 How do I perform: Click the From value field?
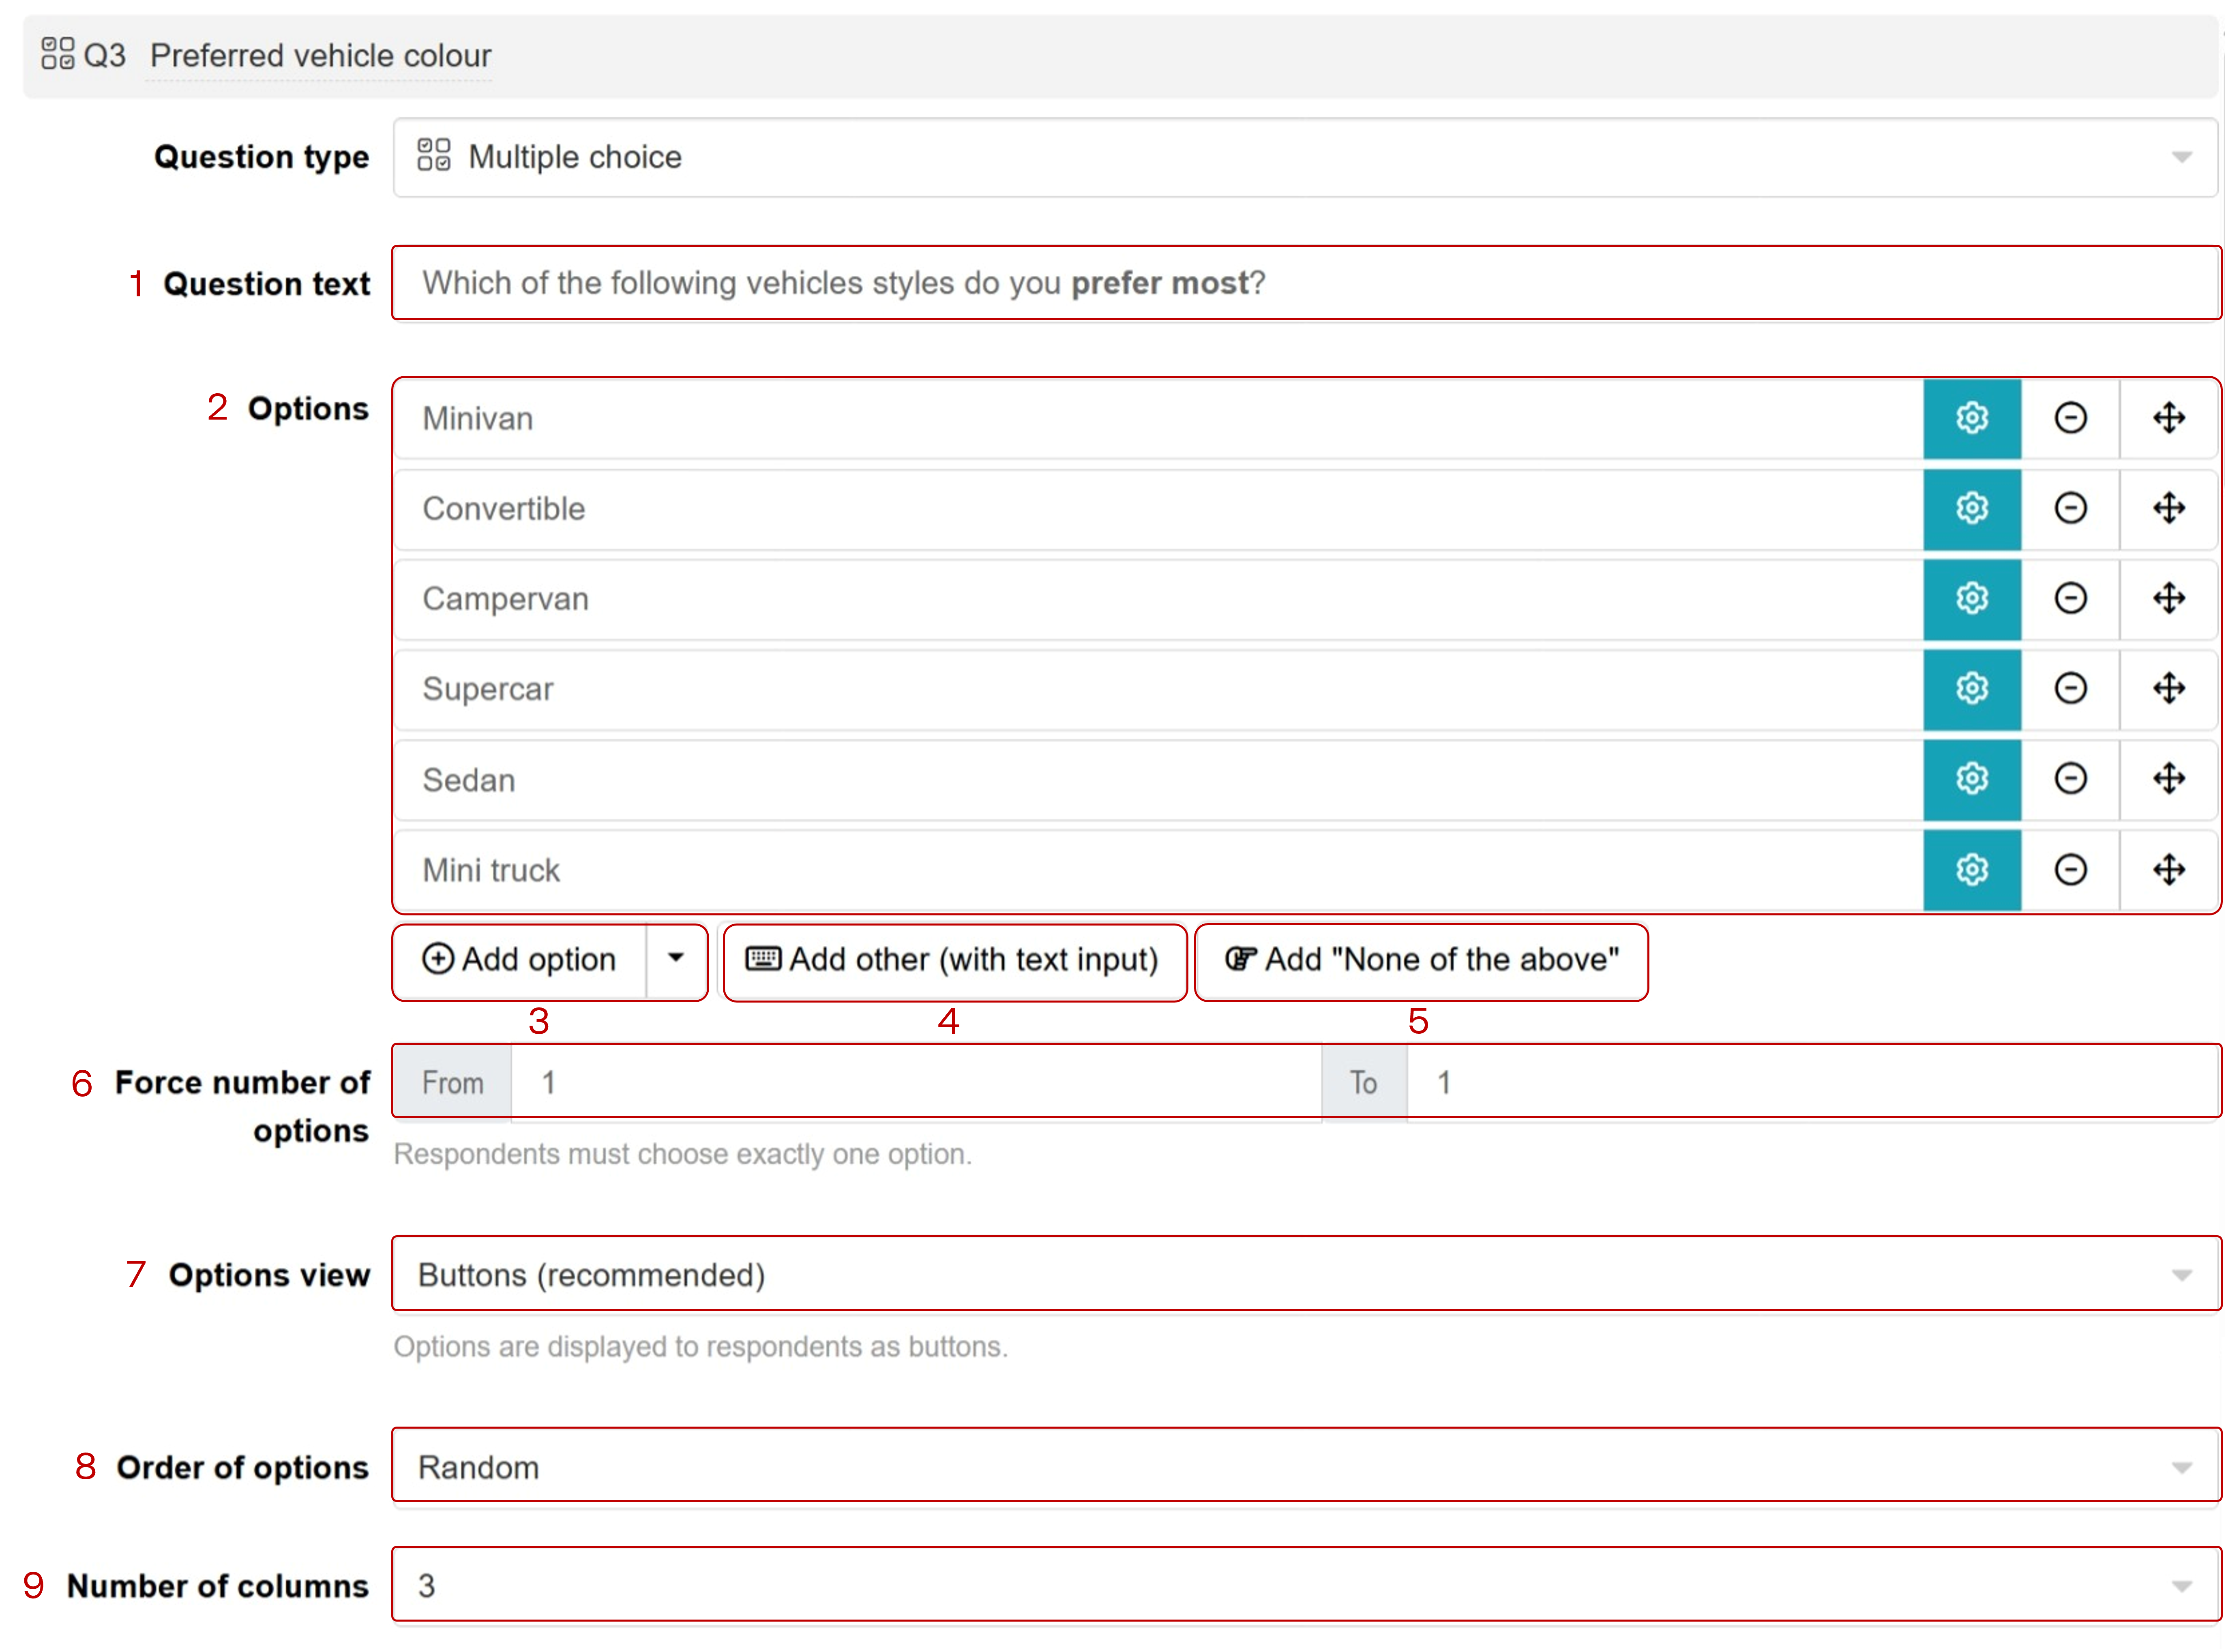[916, 1082]
